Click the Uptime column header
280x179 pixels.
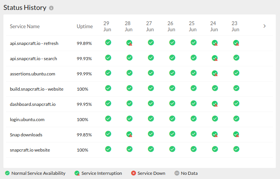(85, 27)
